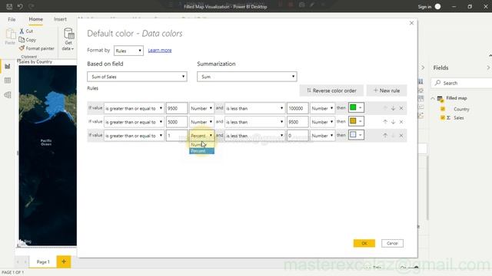This screenshot has width=492, height=276.
Task: Add a new page with plus button
Action: click(x=64, y=261)
